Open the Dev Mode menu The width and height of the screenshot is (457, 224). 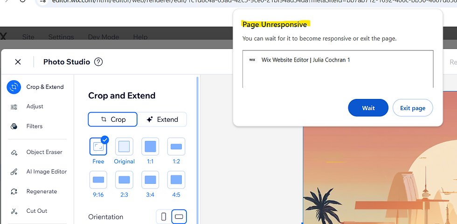(104, 37)
